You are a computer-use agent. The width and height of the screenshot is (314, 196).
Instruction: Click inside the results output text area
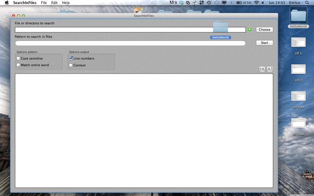coord(144,131)
